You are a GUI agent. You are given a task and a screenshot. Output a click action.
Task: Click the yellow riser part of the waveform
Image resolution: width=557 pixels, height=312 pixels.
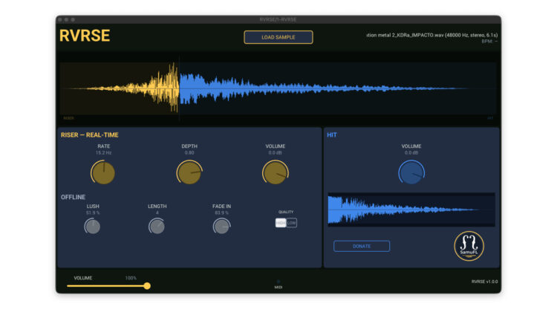click(149, 89)
